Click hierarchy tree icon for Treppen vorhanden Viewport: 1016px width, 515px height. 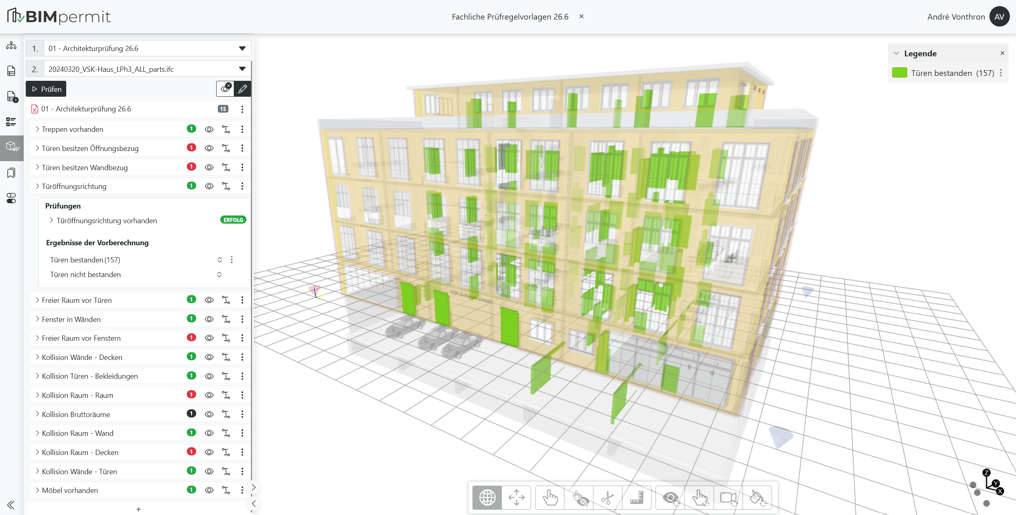[226, 129]
